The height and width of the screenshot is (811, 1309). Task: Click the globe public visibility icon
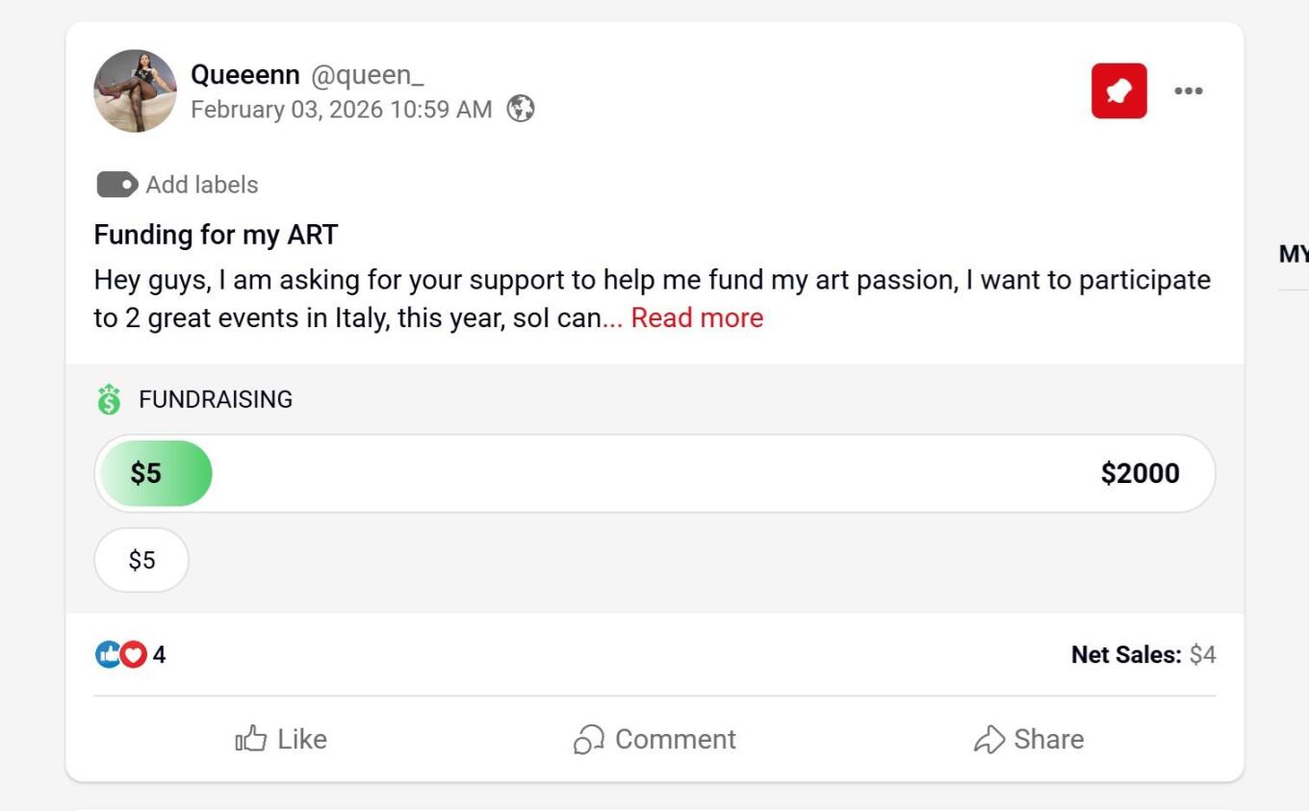521,109
